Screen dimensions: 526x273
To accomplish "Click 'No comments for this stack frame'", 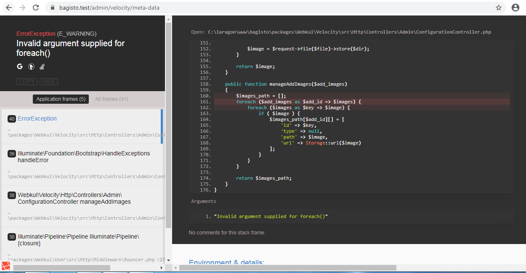I will [x=227, y=233].
